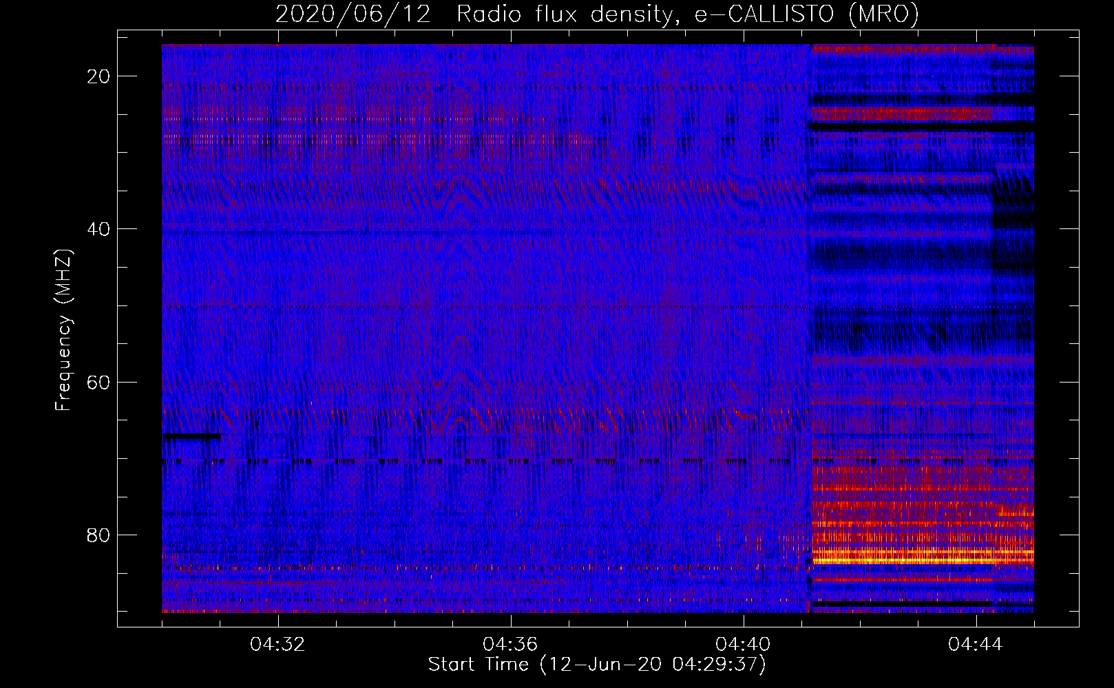The image size is (1114, 688).
Task: Click the 04:32 time tick label
Action: click(277, 645)
